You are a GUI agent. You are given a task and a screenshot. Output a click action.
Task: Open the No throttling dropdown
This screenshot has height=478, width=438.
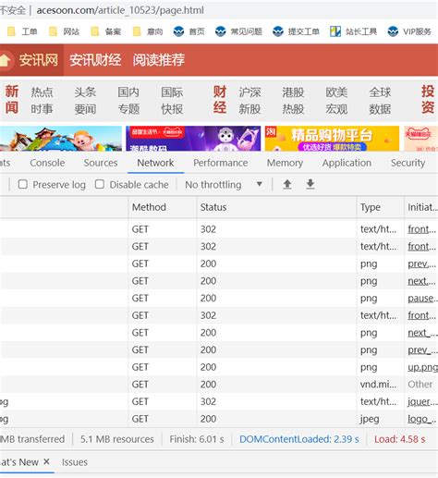pyautogui.click(x=224, y=185)
